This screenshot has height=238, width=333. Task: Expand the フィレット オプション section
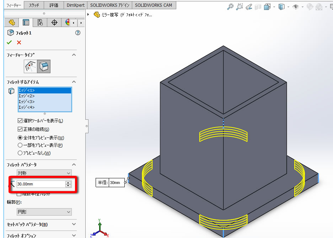click(x=74, y=235)
